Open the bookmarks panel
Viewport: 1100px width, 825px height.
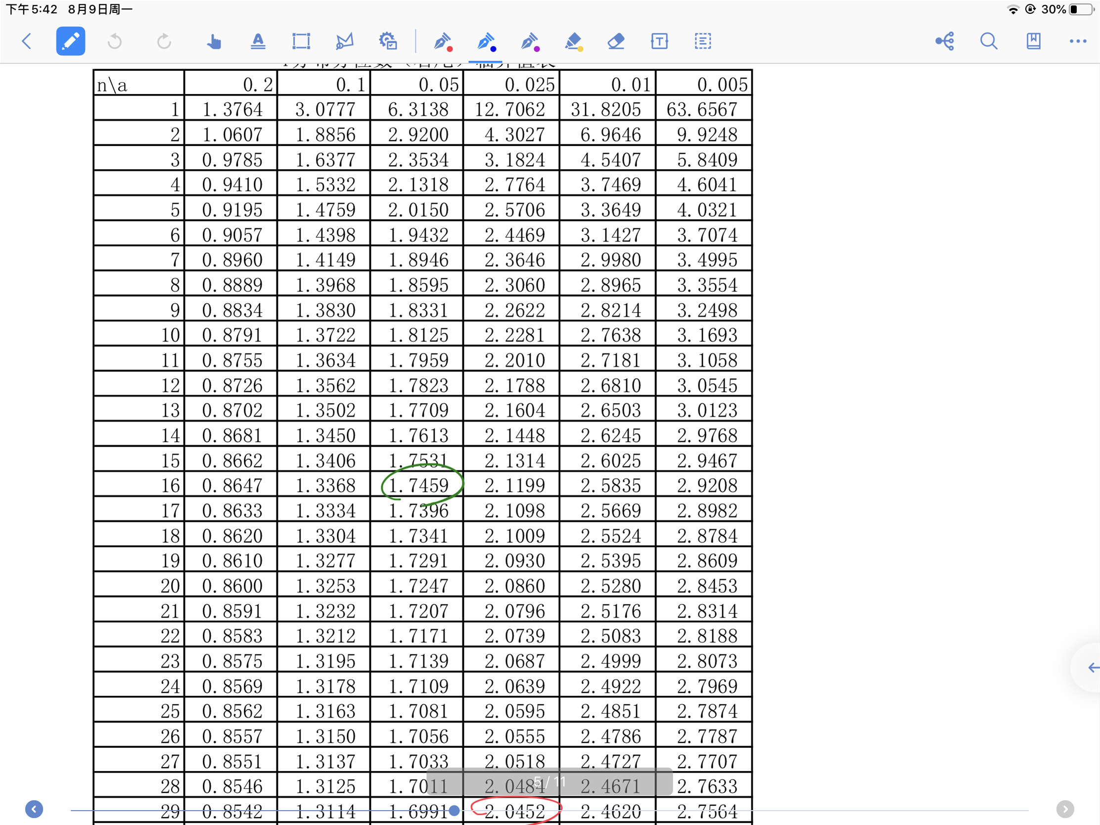pos(1033,41)
